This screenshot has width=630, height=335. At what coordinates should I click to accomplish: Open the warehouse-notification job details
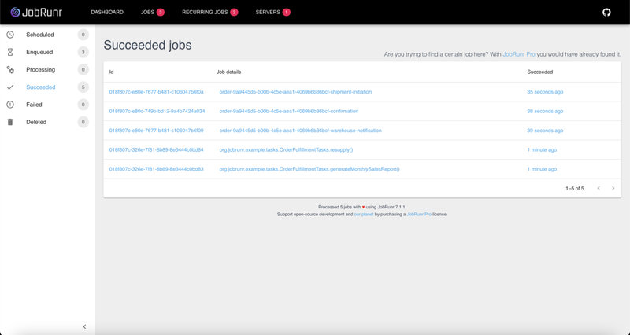[301, 131]
